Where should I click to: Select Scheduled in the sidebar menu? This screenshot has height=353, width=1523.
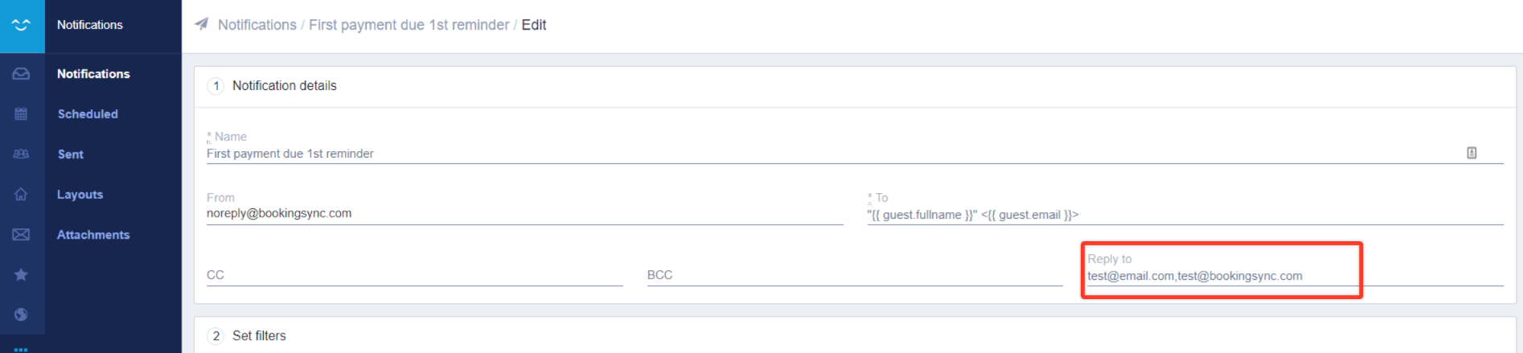coord(88,113)
